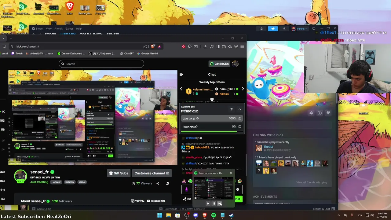Click the Gift Subs button
The width and height of the screenshot is (391, 220).
[x=119, y=173]
